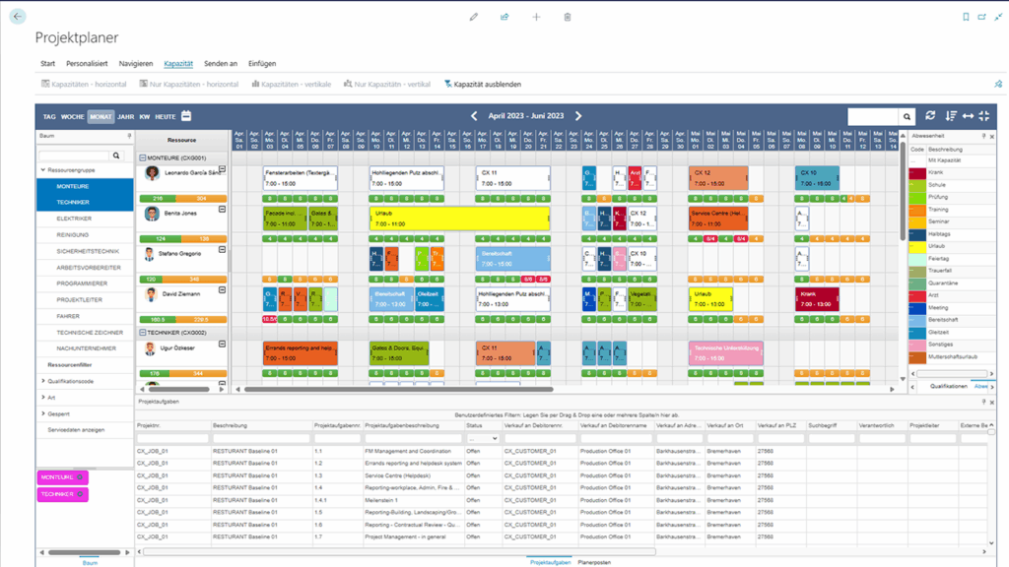Click Kapazität ausblenden button
Image resolution: width=1009 pixels, height=567 pixels.
[482, 85]
